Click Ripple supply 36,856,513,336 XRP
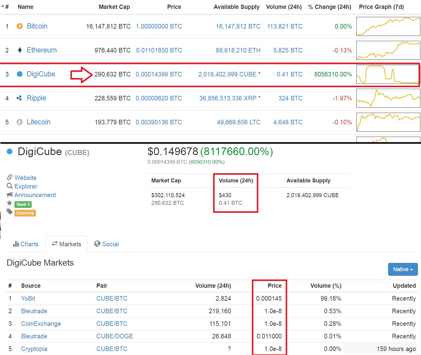The image size is (421, 355). 228,98
